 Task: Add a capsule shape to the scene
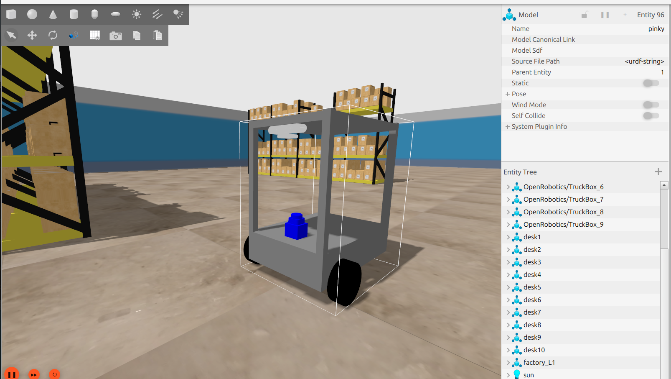click(x=94, y=15)
